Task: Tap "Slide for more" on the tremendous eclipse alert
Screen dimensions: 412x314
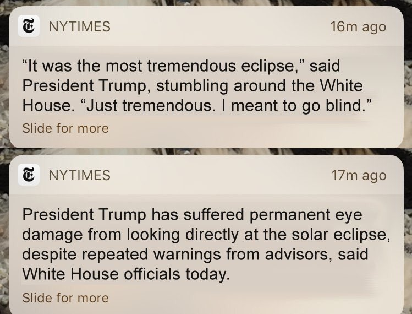Action: (x=65, y=128)
